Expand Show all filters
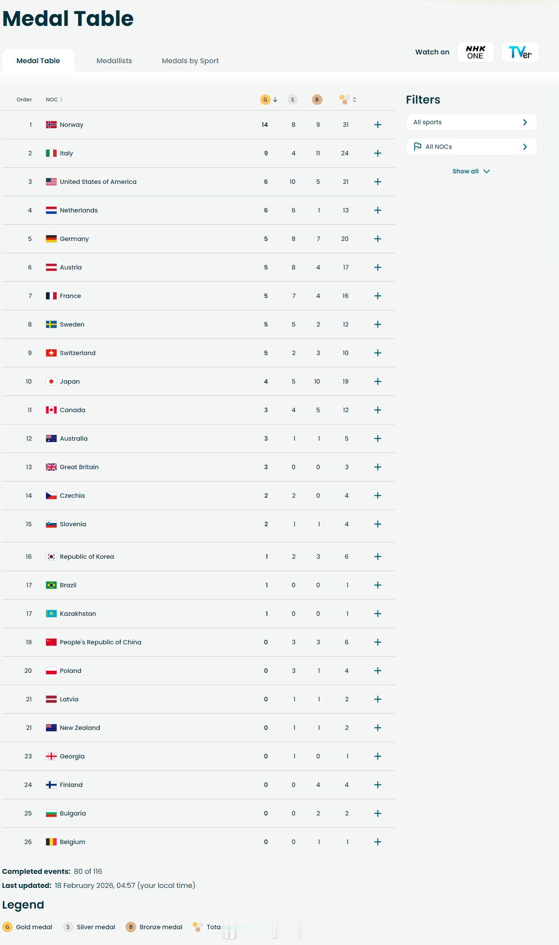 (471, 171)
